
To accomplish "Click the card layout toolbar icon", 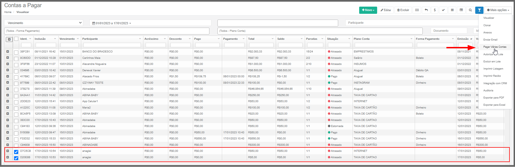I will pyautogui.click(x=461, y=10).
